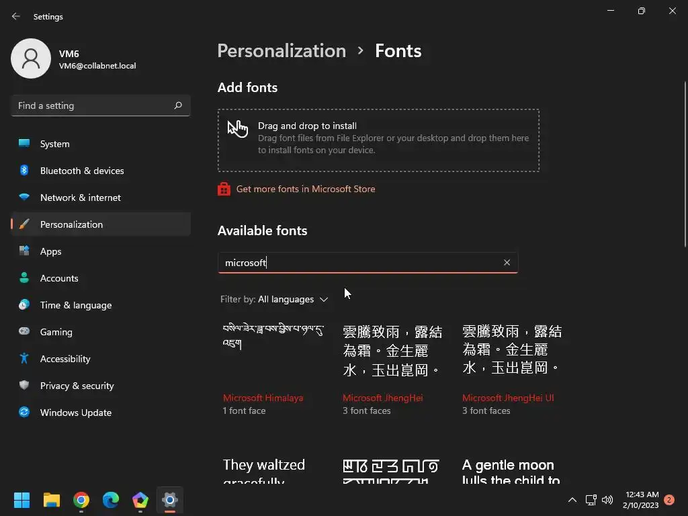
Task: Select the Microsoft Himalaya Tibetan preview
Action: tap(273, 336)
